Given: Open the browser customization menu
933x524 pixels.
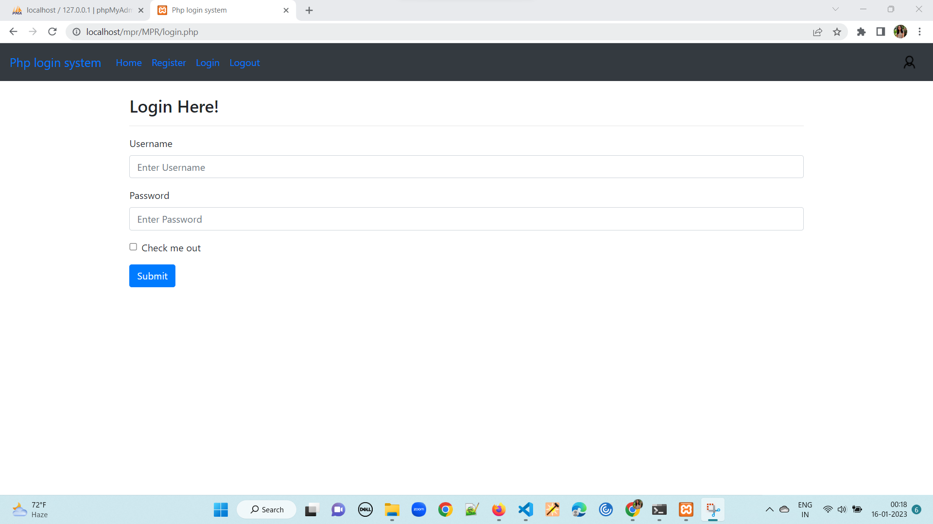Looking at the screenshot, I should (x=919, y=32).
